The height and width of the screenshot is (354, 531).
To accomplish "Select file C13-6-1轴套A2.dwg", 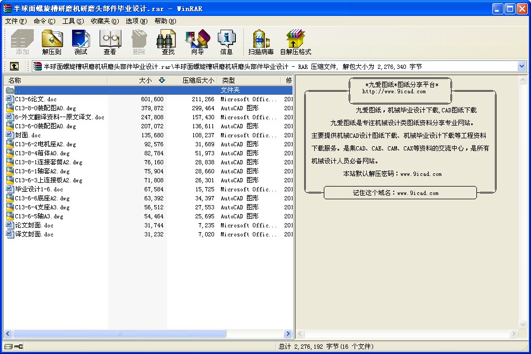I will point(42,171).
